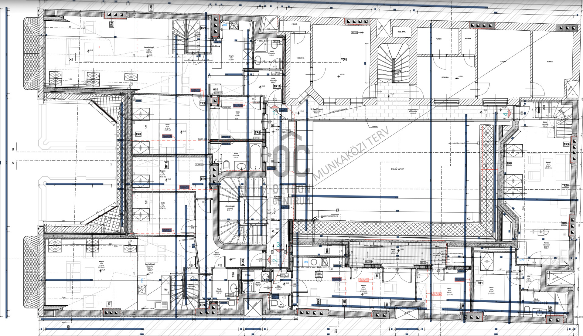Image resolution: width=583 pixels, height=336 pixels.
Task: Click the bathtub symbol in the Fürdő room
Action: tap(255, 157)
